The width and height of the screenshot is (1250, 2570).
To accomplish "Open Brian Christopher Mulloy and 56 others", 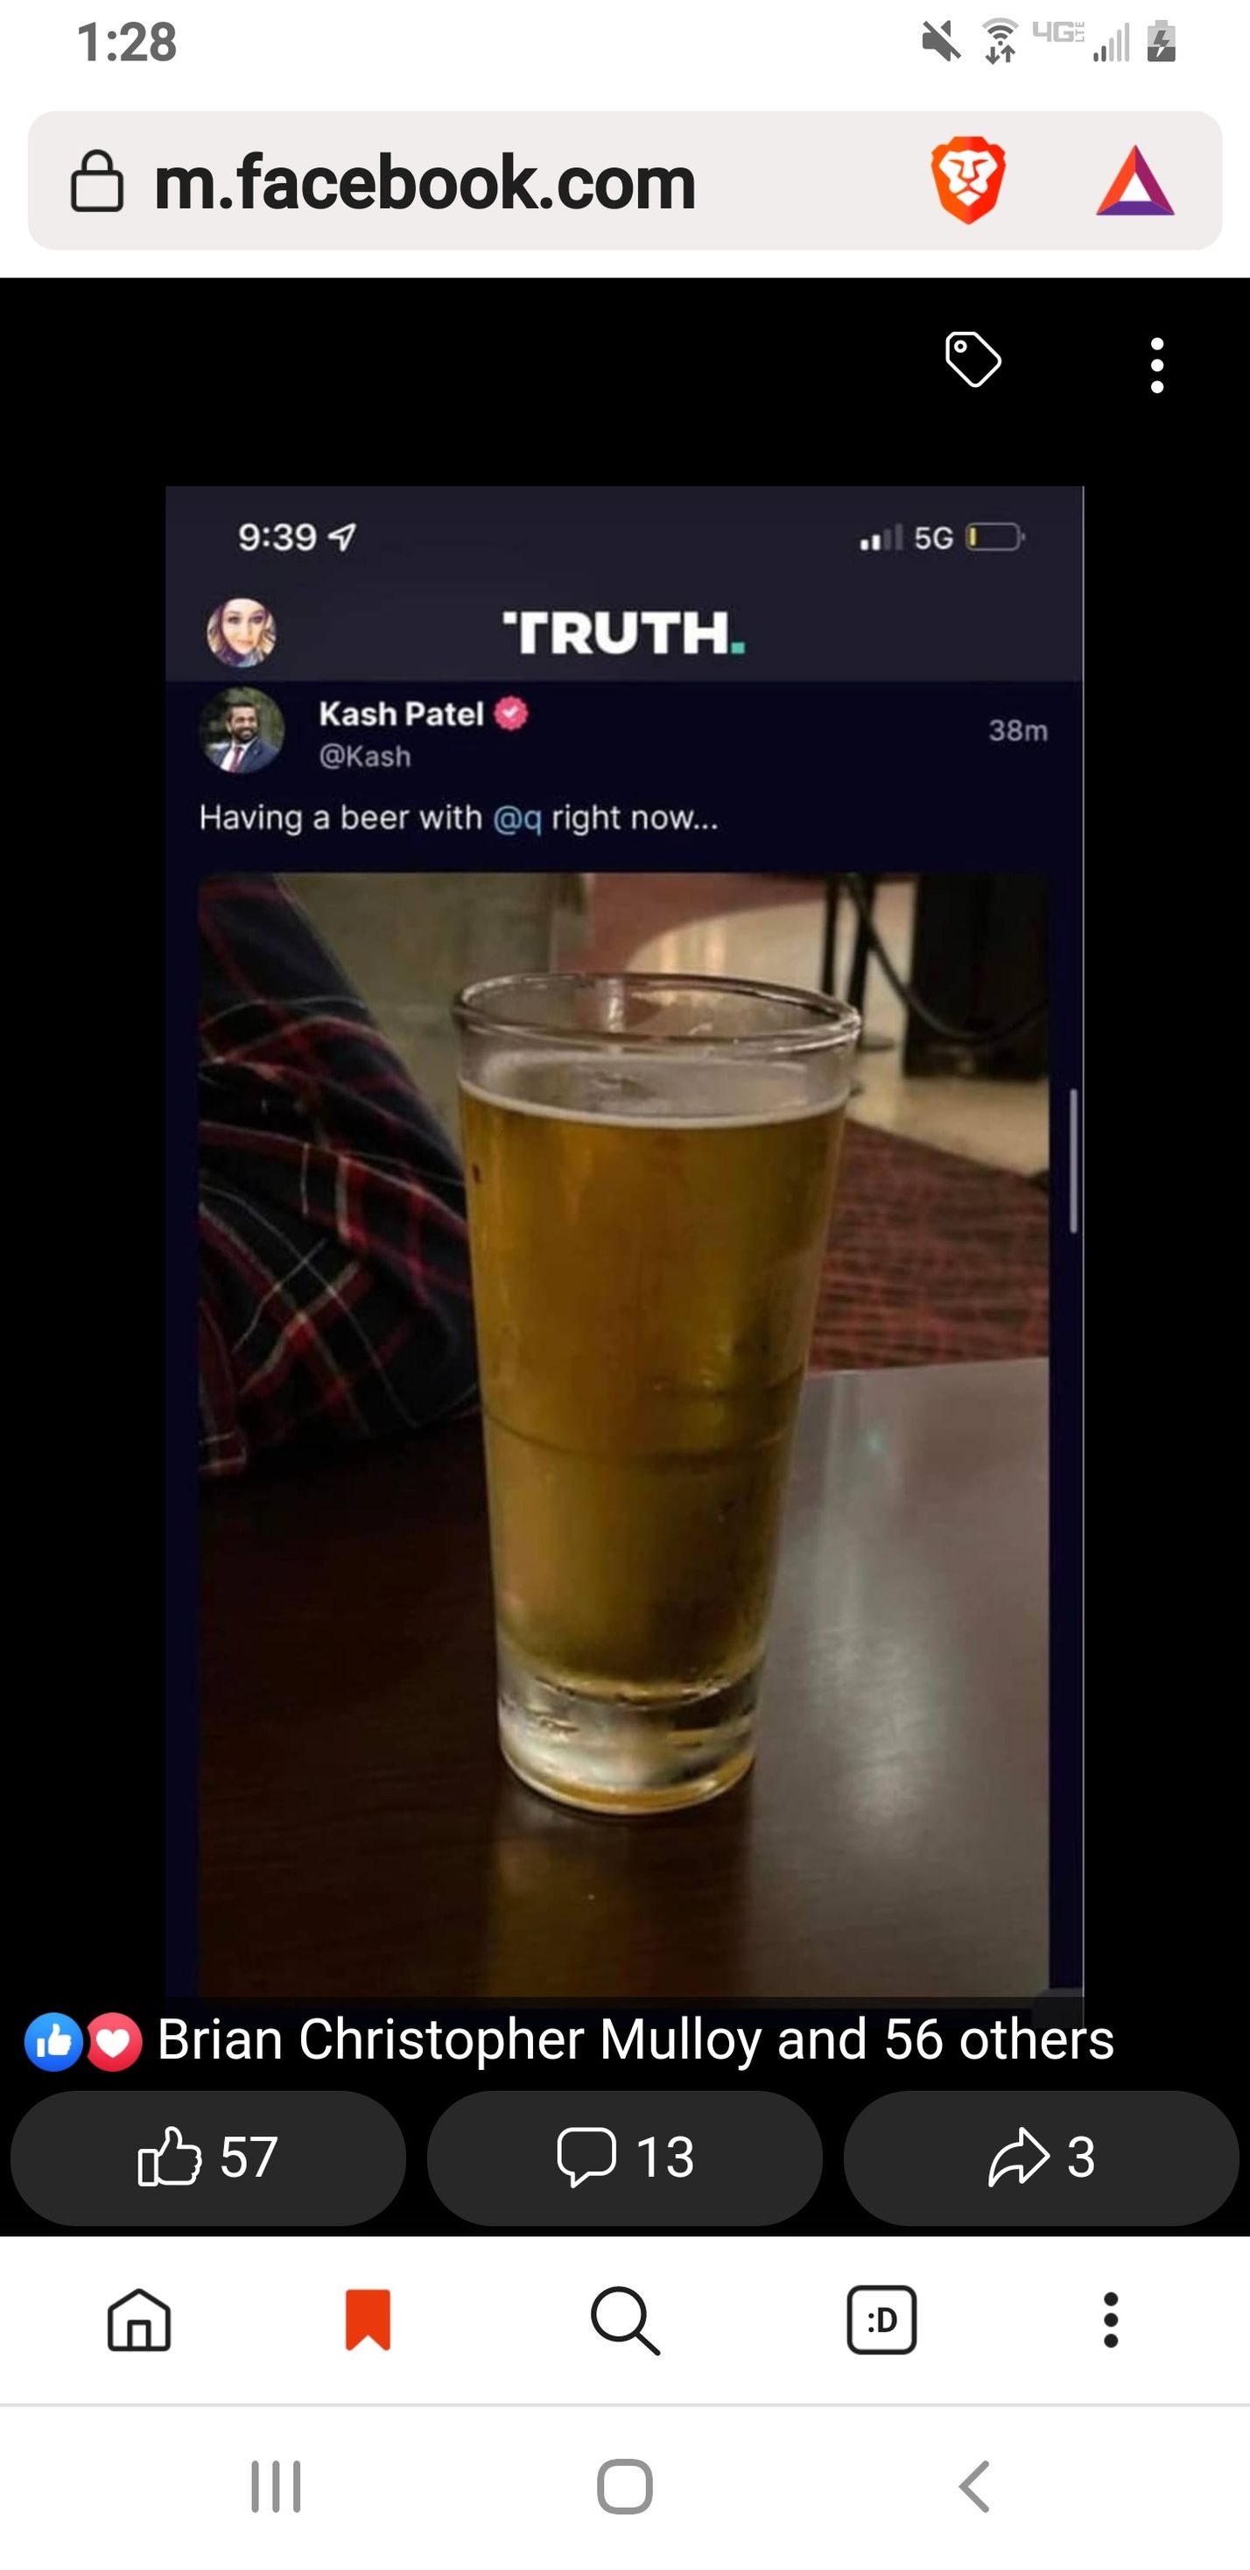I will point(636,2039).
